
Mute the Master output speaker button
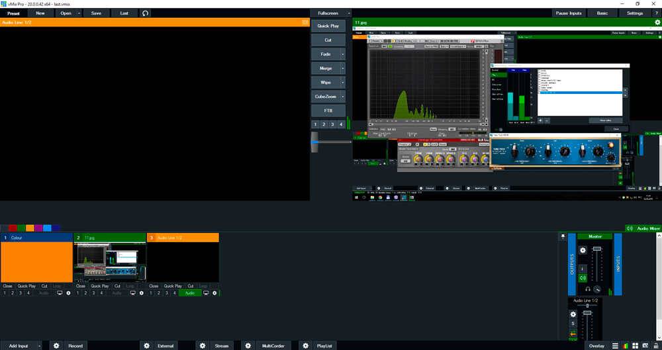(x=583, y=278)
